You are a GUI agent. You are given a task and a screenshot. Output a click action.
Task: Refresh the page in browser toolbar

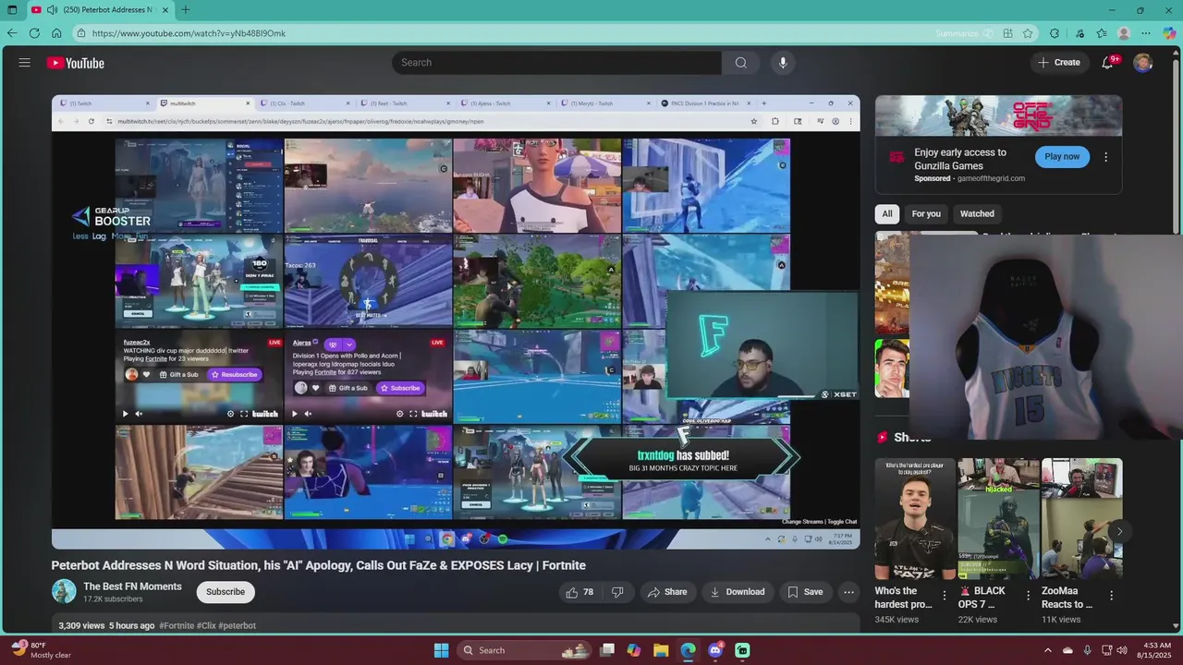(34, 33)
